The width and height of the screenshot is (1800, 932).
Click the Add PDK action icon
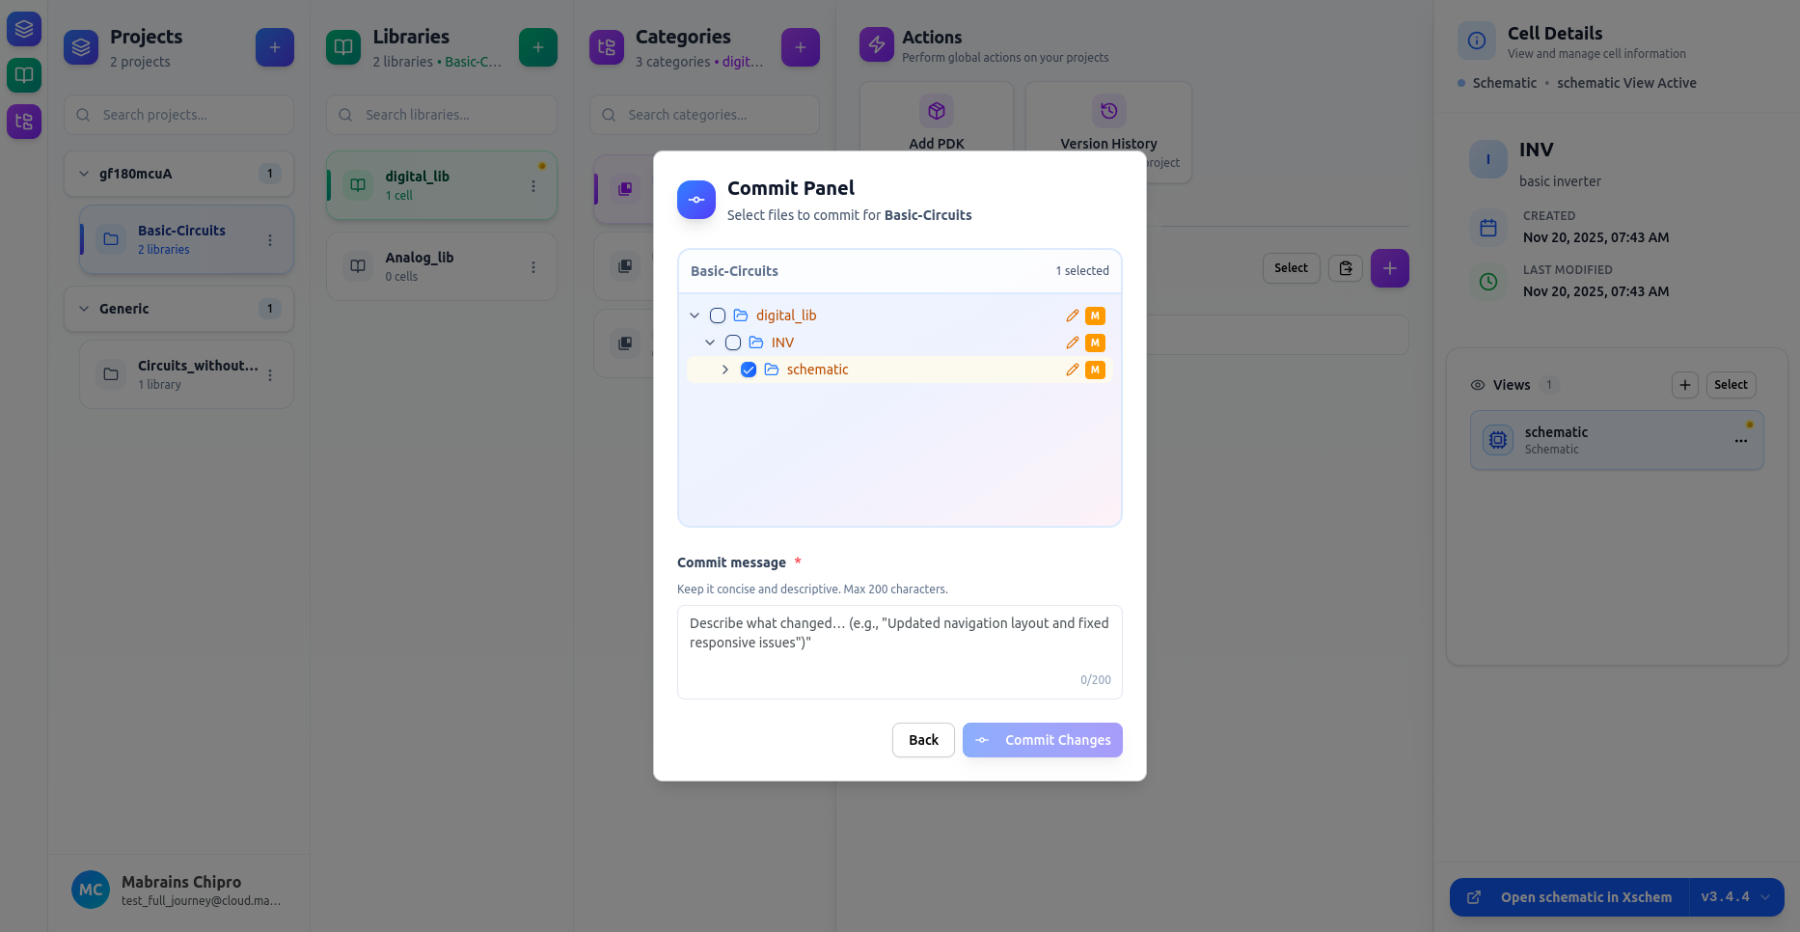[x=935, y=111]
